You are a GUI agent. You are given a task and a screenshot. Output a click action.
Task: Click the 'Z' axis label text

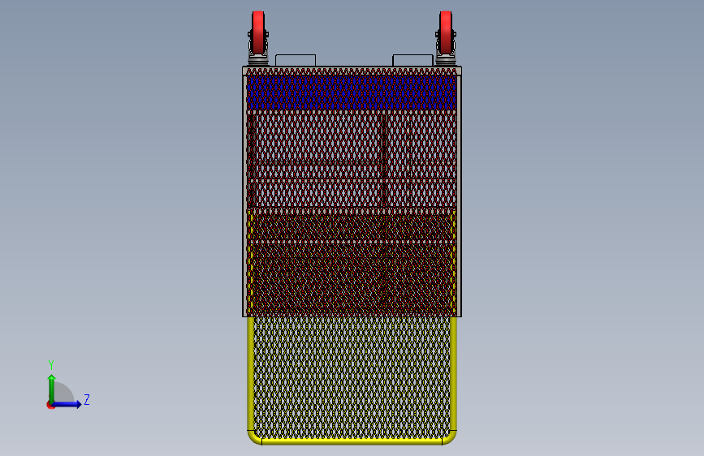(87, 399)
